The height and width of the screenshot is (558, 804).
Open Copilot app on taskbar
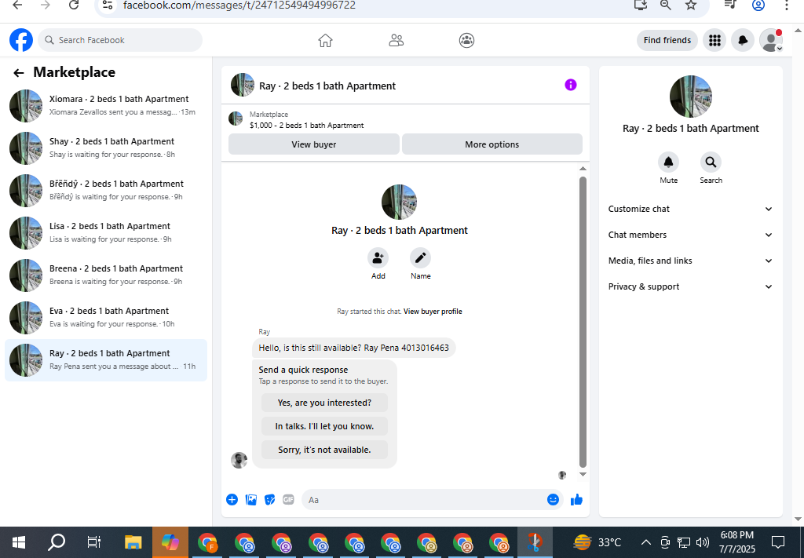pyautogui.click(x=170, y=542)
